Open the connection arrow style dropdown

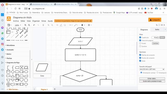coord(71,25)
